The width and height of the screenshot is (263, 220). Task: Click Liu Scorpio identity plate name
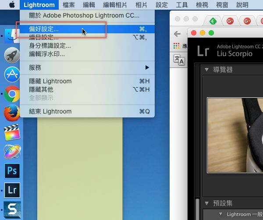pos(235,53)
